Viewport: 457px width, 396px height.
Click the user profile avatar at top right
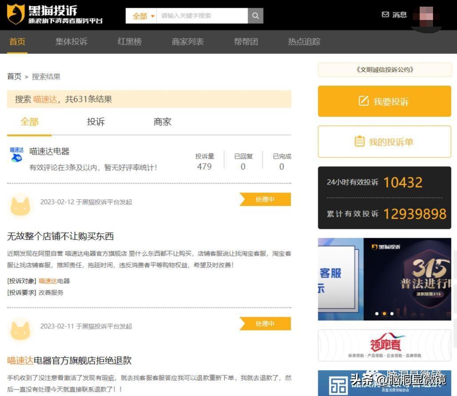[x=427, y=15]
